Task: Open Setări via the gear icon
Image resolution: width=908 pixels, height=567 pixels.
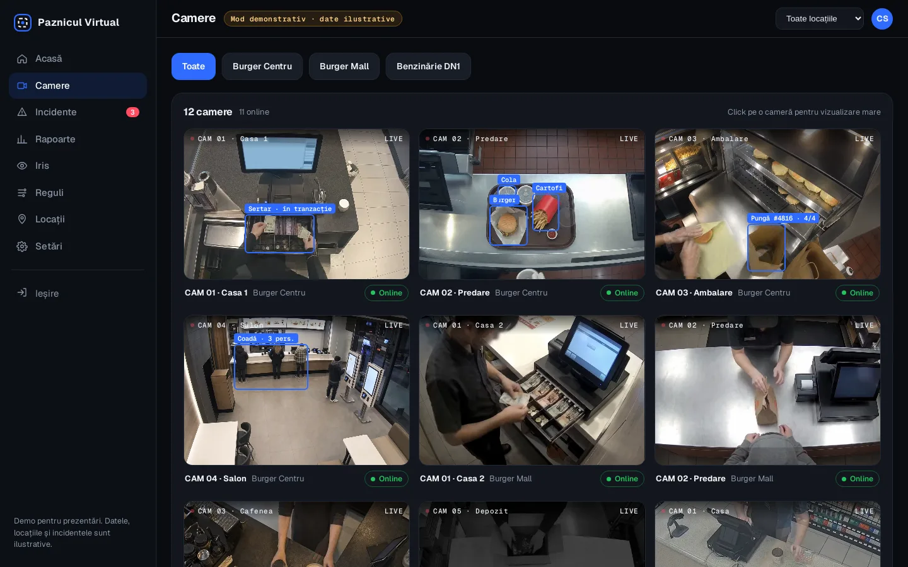Action: pos(22,246)
